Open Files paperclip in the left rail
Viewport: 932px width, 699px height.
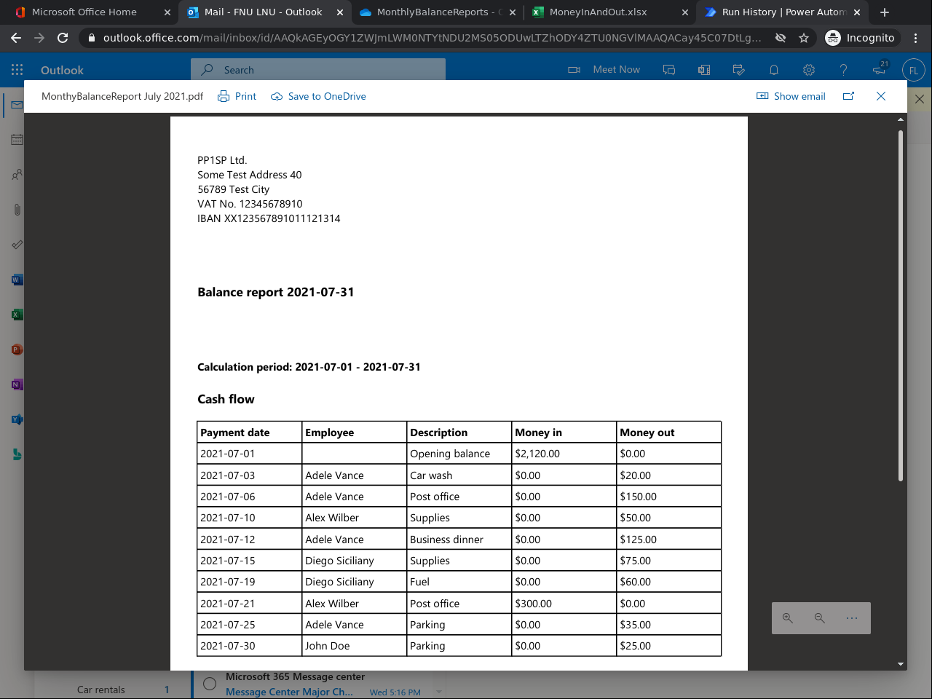17,210
